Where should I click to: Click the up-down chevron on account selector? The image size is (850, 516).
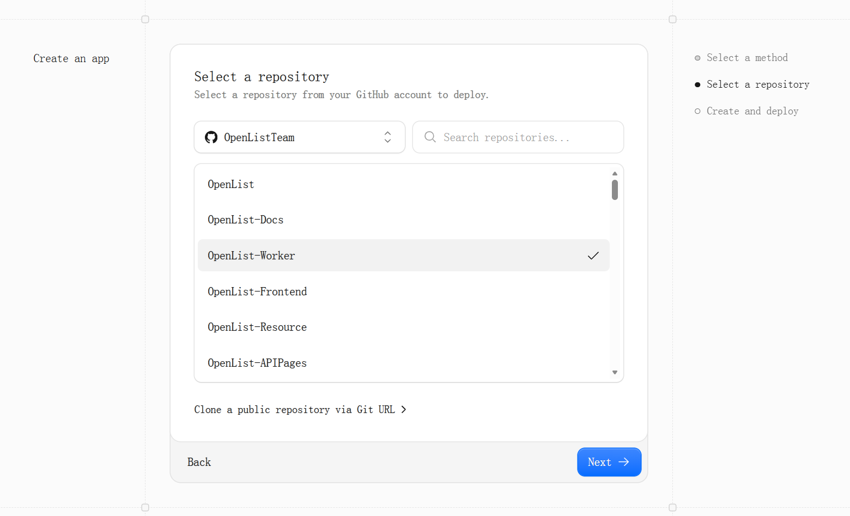click(387, 137)
